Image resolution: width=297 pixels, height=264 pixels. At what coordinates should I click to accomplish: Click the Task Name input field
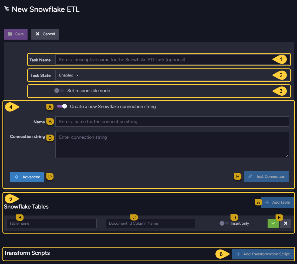(172, 60)
